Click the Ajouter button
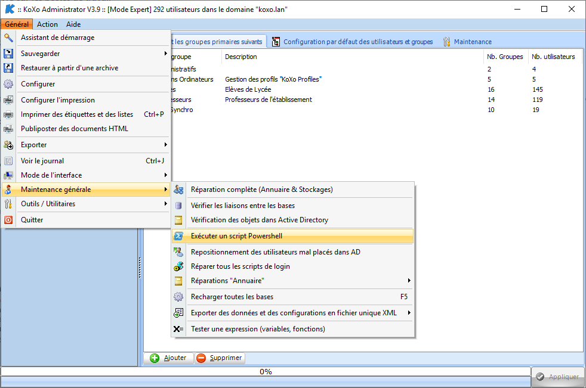The width and height of the screenshot is (586, 388). click(x=168, y=358)
